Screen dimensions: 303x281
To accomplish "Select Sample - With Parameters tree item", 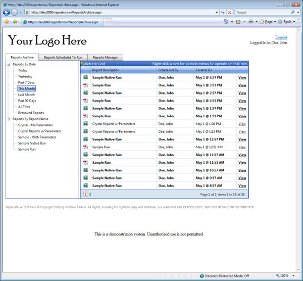I will coord(37,137).
